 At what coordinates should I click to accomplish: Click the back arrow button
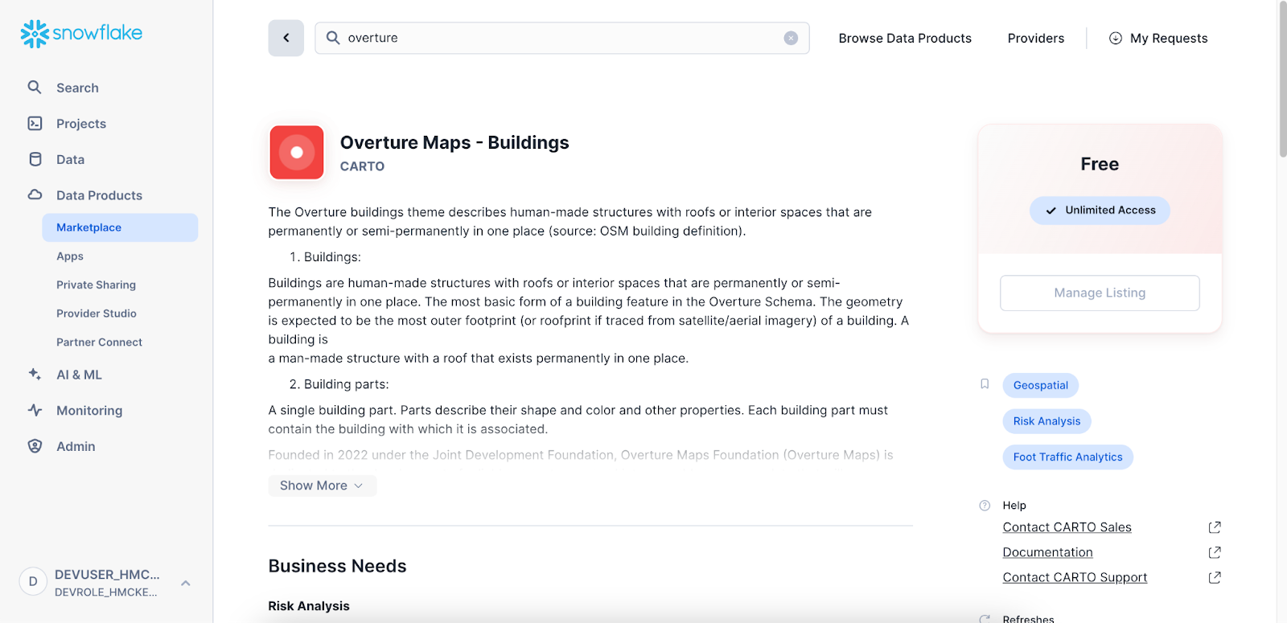286,38
